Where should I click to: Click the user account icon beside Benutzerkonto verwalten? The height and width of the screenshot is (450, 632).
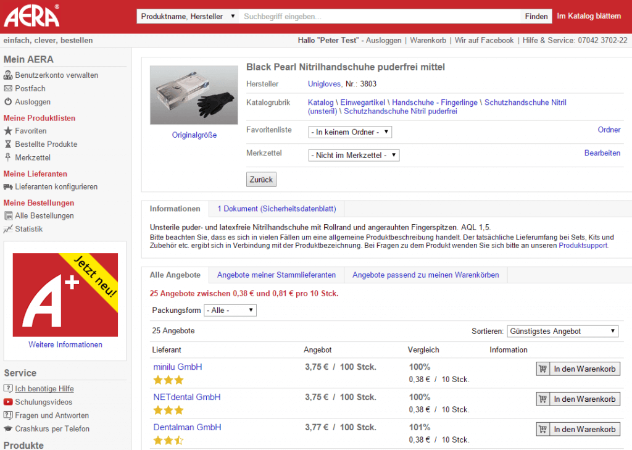(8, 75)
